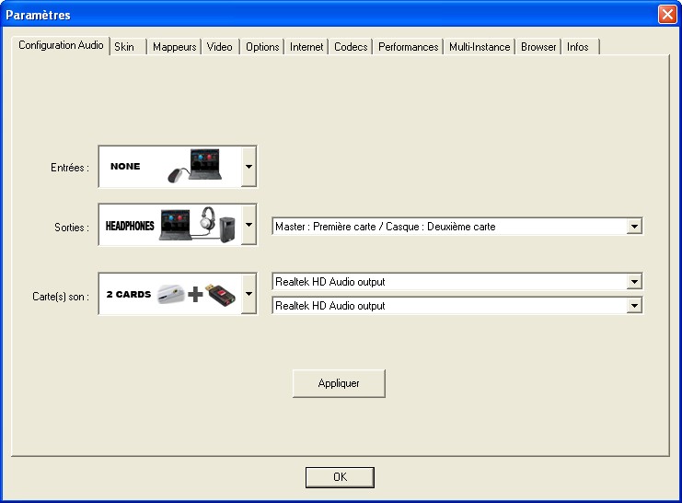Close the Paramètres window
Screen dimensions: 682x503
pos(666,15)
